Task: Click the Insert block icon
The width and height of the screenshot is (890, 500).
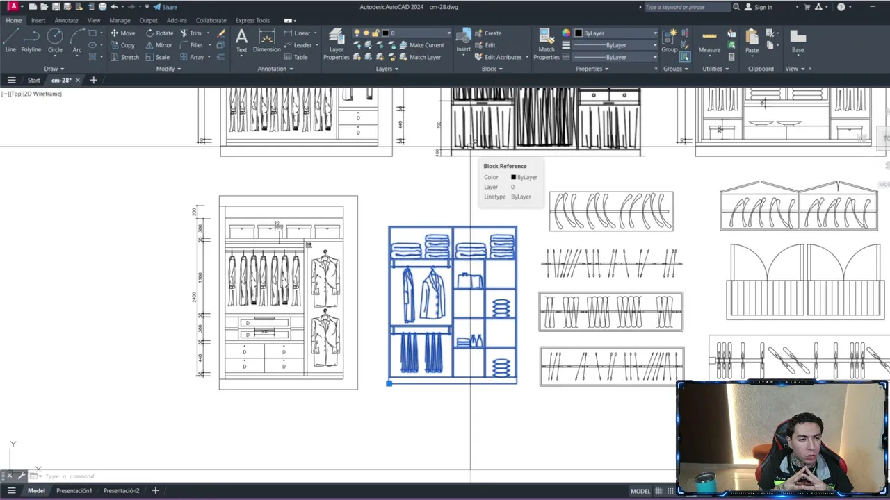Action: (x=463, y=41)
